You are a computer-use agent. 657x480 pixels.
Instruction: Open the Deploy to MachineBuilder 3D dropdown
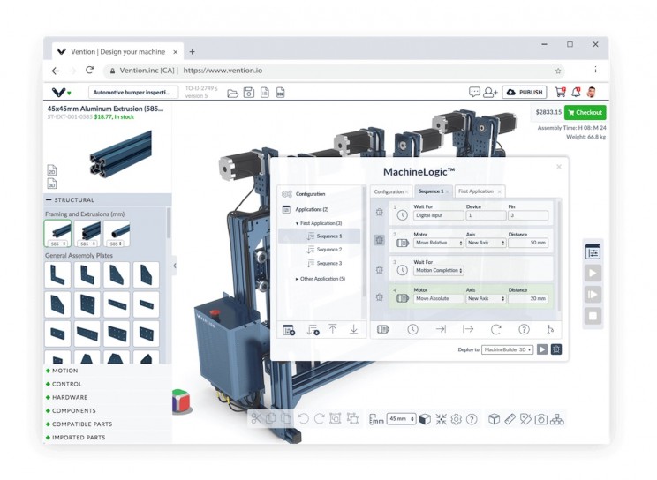[508, 349]
